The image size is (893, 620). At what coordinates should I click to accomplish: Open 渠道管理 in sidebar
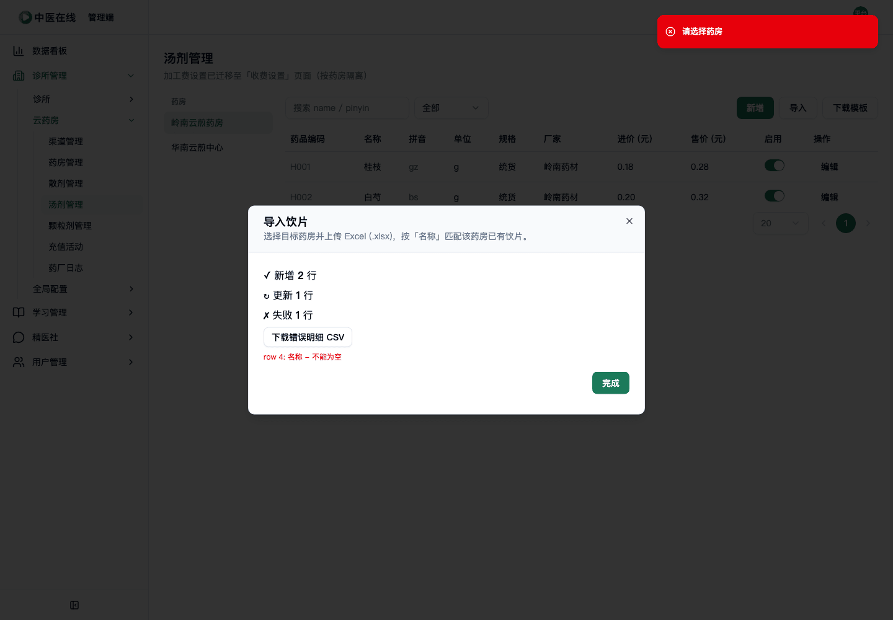[66, 141]
